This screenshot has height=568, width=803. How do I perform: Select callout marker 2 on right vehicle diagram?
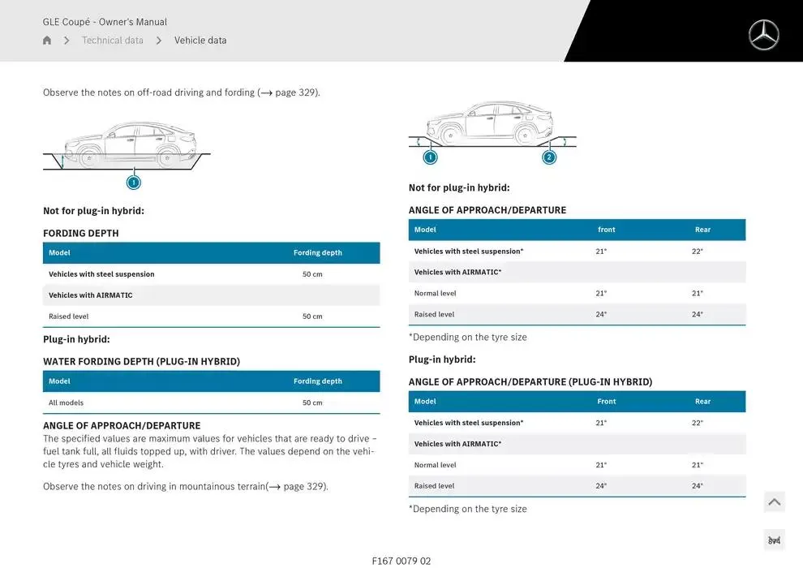[549, 157]
